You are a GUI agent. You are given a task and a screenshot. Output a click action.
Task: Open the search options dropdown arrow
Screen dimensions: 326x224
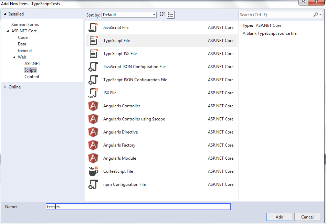point(320,14)
